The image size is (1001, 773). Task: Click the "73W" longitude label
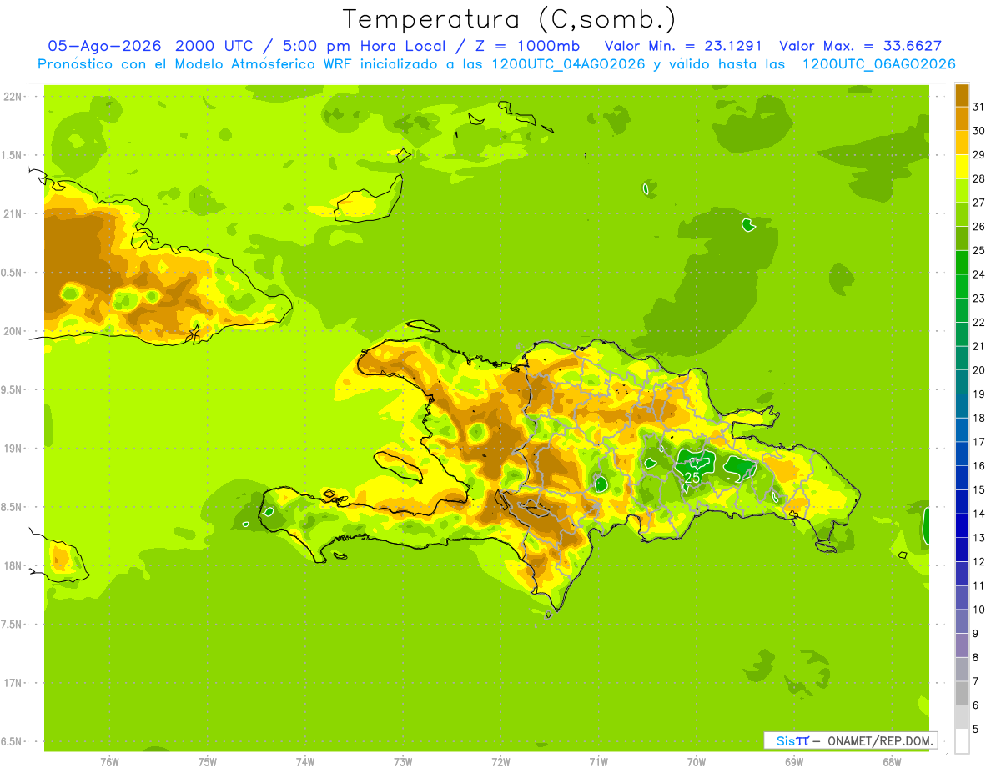tap(403, 762)
